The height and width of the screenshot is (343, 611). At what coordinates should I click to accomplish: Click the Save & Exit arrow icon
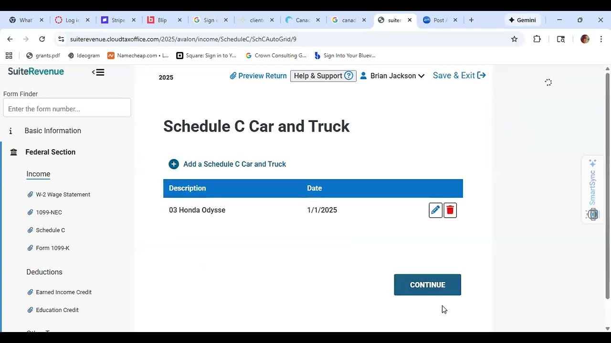click(482, 75)
